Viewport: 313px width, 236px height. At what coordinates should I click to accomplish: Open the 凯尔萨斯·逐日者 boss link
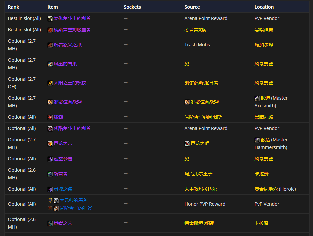pyautogui.click(x=201, y=83)
